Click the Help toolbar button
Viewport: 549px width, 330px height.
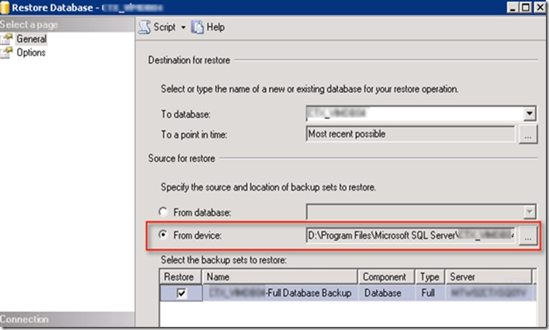pyautogui.click(x=208, y=27)
